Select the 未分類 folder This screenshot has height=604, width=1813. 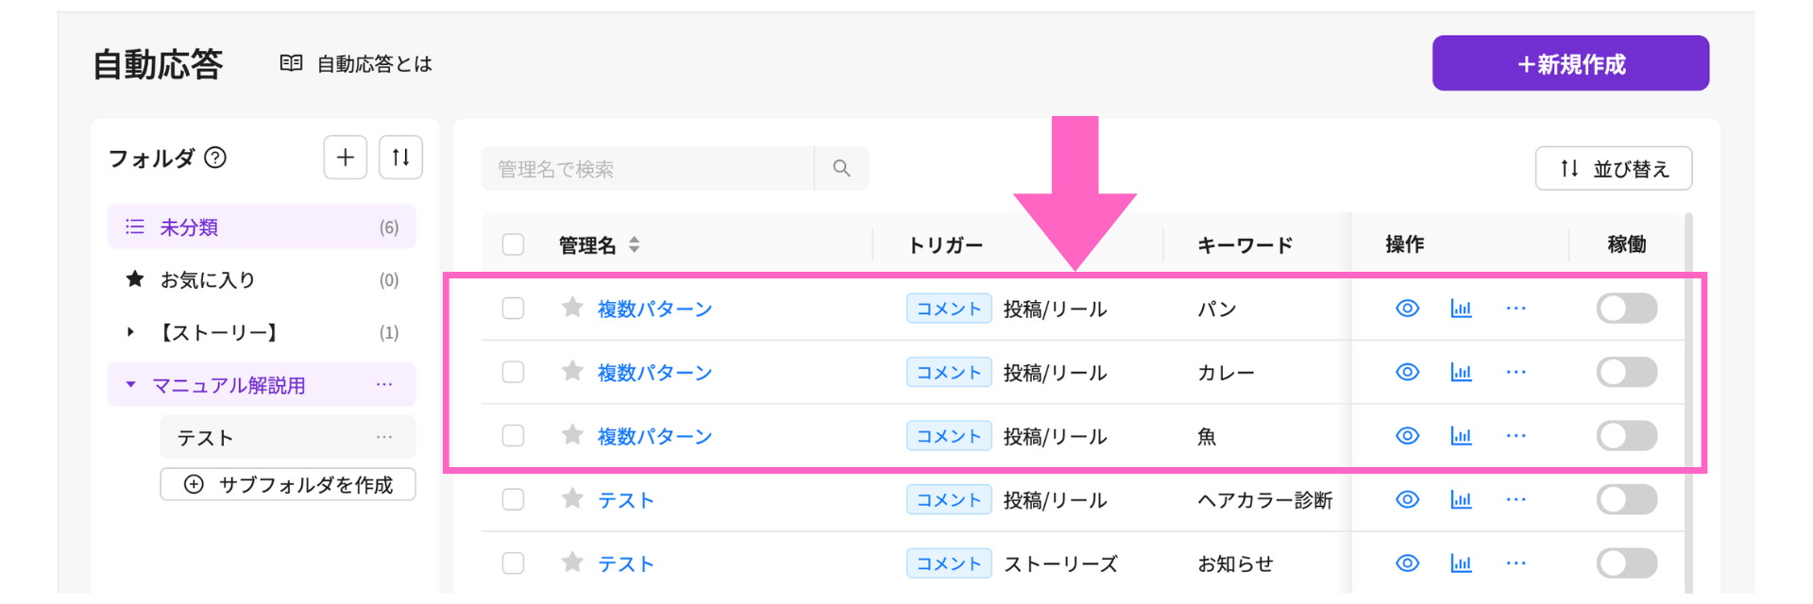(262, 226)
